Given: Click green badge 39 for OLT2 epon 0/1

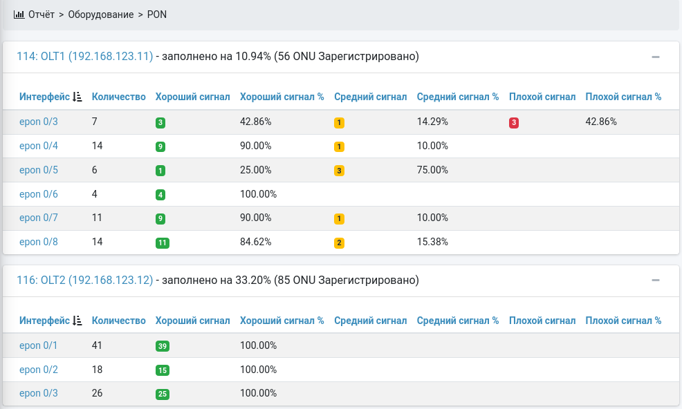Looking at the screenshot, I should [163, 346].
